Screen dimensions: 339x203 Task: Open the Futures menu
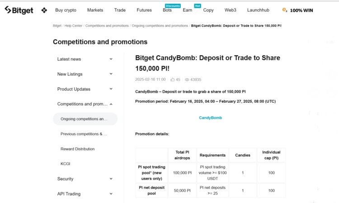click(x=144, y=10)
